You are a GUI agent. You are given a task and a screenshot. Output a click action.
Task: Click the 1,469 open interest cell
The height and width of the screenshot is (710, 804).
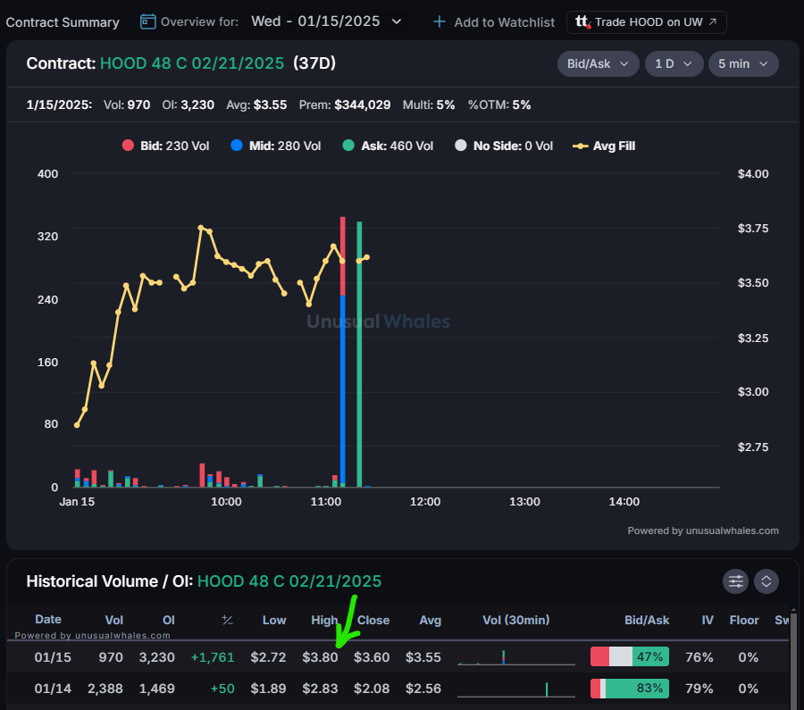(x=157, y=689)
